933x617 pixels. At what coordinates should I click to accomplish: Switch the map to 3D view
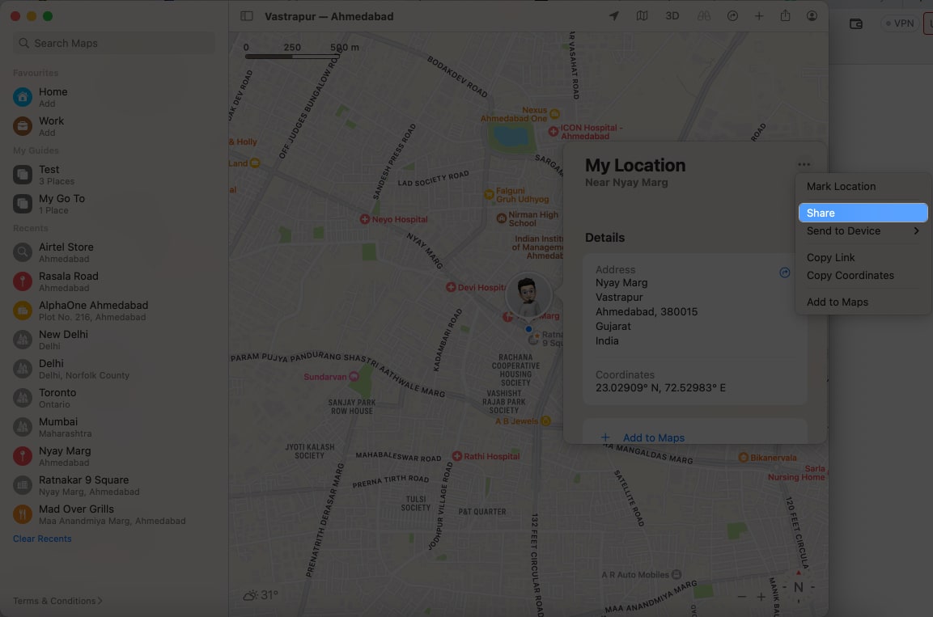(672, 16)
